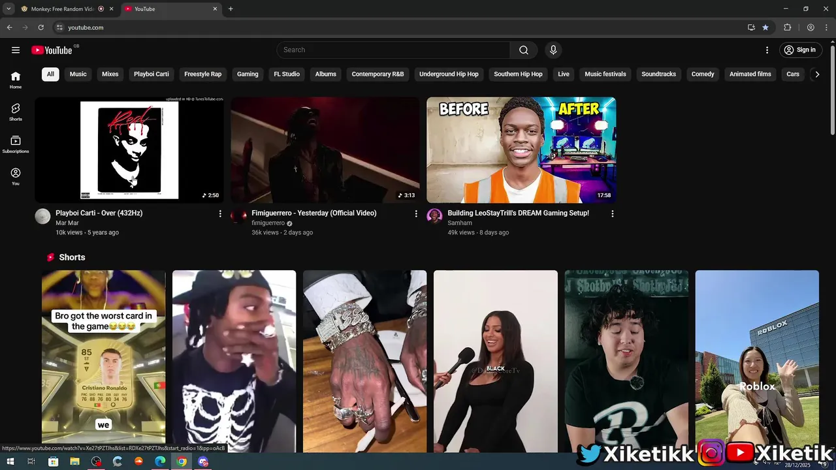Open the fimiguerrero channel link

click(268, 223)
